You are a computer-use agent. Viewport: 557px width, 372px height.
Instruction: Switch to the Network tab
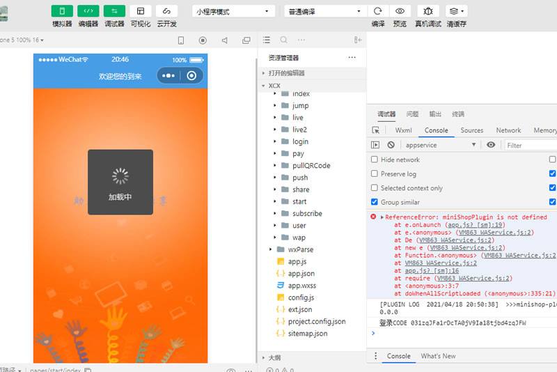click(508, 130)
